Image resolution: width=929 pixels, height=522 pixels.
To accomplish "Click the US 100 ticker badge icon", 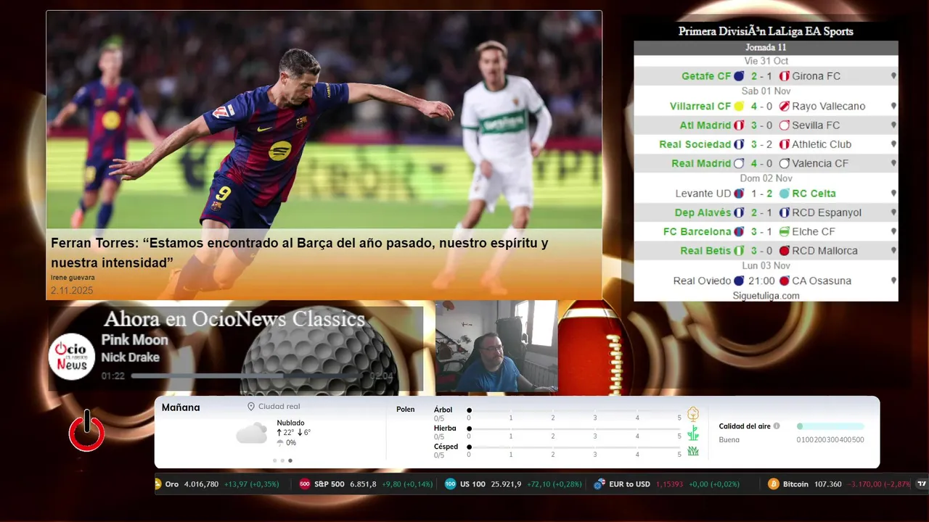I will pyautogui.click(x=451, y=484).
